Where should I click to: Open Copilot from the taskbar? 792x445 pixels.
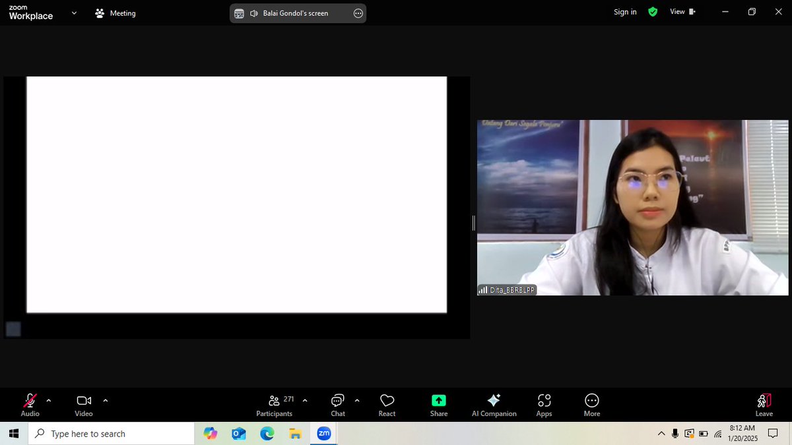211,434
